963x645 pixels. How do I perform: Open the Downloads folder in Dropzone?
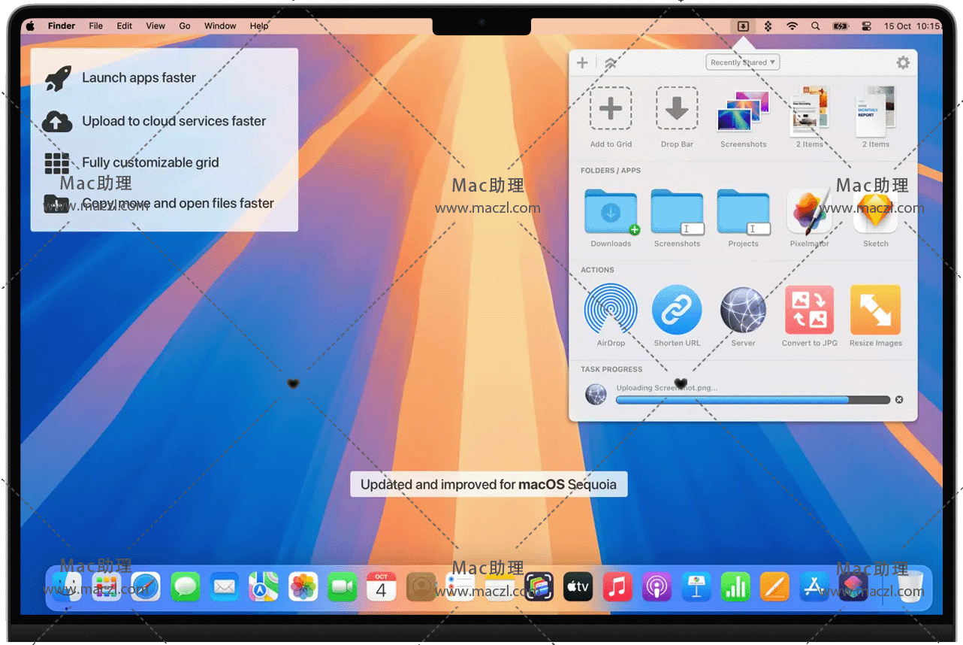tap(611, 213)
